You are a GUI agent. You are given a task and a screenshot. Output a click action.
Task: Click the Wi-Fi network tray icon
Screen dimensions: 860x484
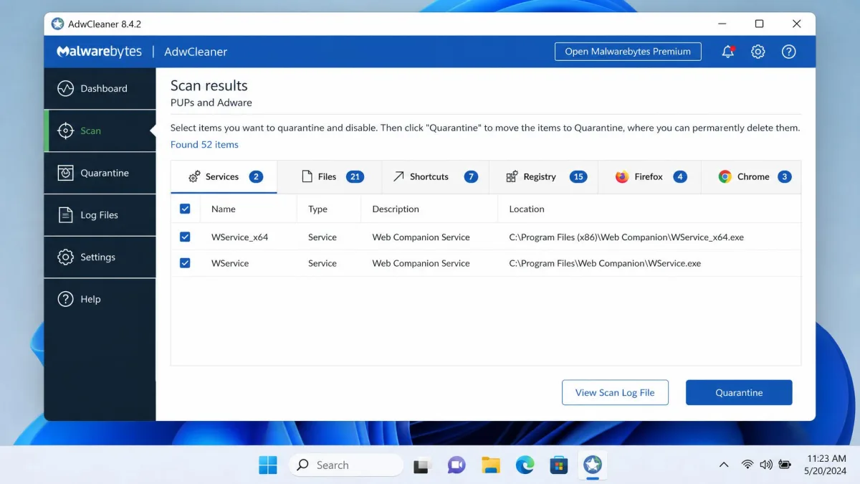pos(747,465)
